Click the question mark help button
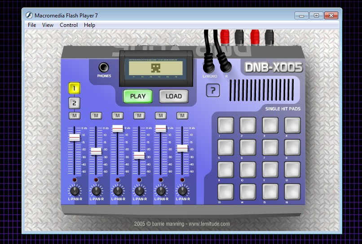Screen dimensions: 362x244 [213, 90]
